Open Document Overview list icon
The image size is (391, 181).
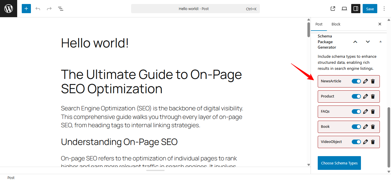coord(61,9)
